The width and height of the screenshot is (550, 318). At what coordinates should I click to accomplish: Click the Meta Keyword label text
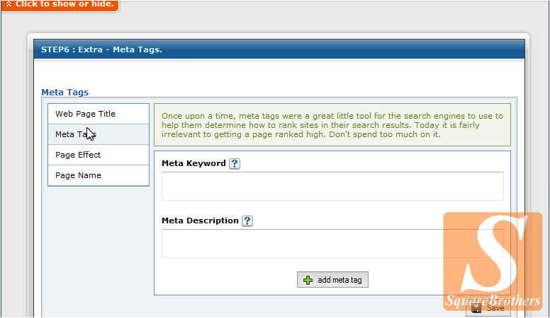(x=193, y=163)
